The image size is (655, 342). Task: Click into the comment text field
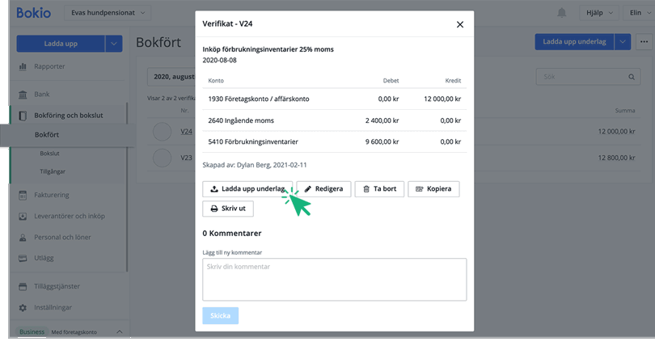(x=334, y=279)
